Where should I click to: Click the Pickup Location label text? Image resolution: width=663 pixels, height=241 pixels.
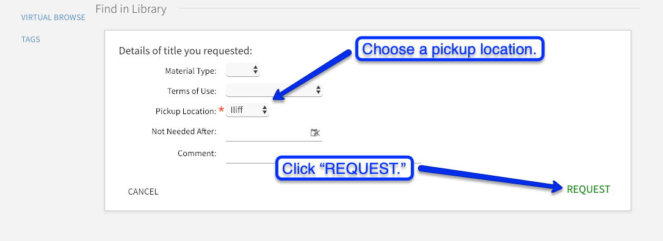(x=186, y=111)
